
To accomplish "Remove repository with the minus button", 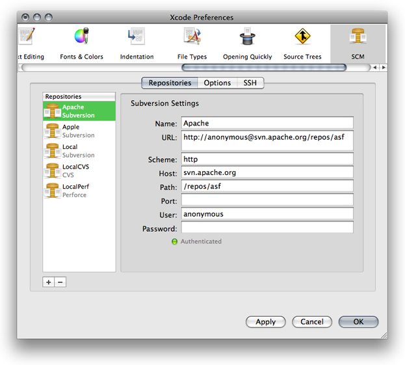I will tap(60, 282).
